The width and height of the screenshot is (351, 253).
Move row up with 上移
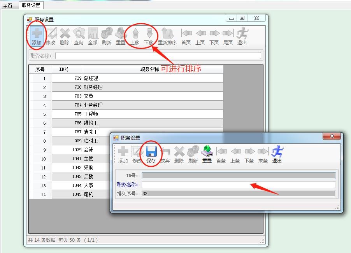[135, 36]
